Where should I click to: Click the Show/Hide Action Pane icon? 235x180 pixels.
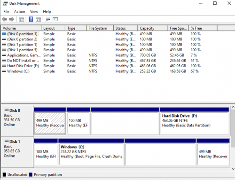(x=38, y=19)
